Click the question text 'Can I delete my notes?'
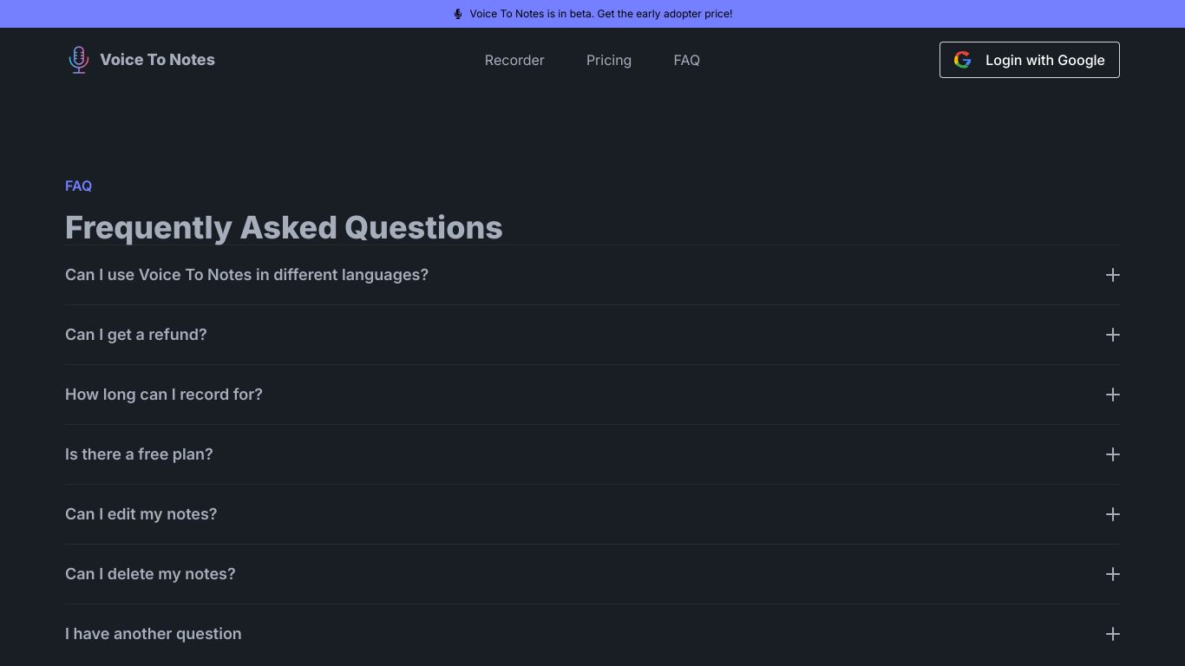Viewport: 1185px width, 666px height. (x=150, y=574)
